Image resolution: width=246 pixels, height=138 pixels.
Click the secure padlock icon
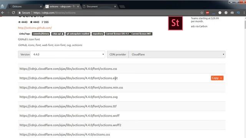tap(20, 13)
